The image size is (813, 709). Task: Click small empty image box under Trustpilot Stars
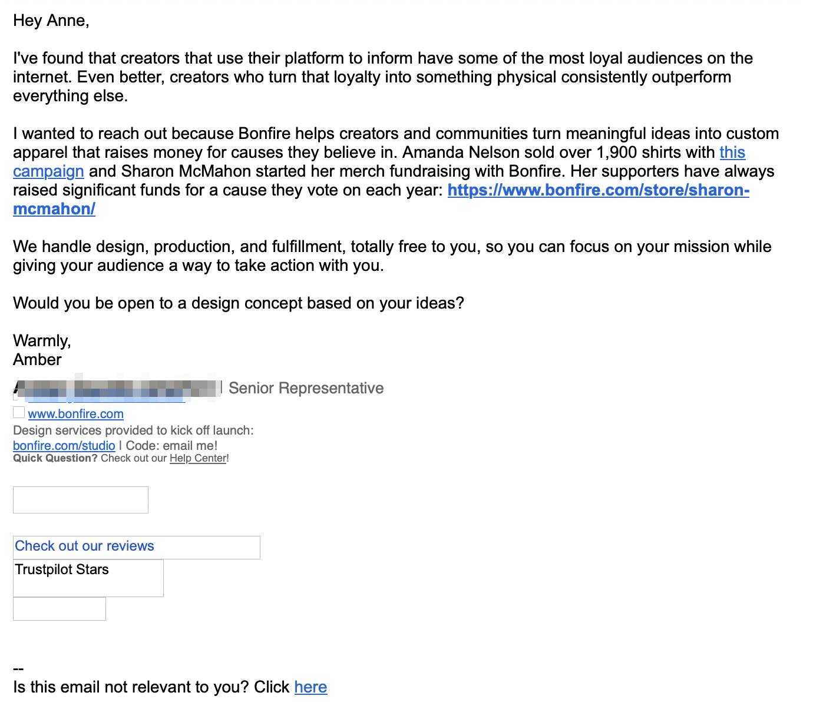tap(60, 609)
